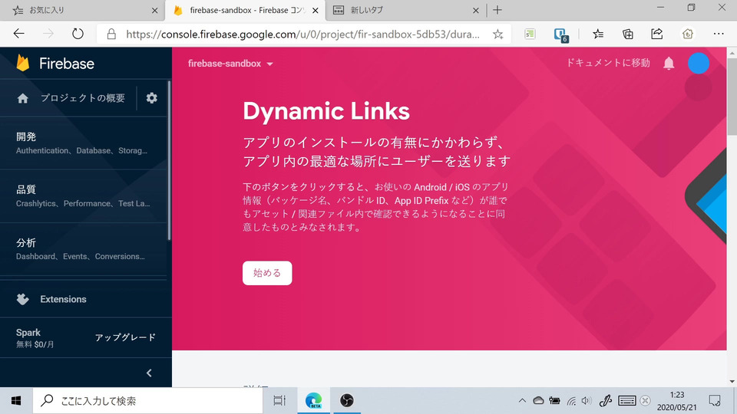Open the green extension icon in toolbar
The height and width of the screenshot is (414, 737).
point(530,34)
